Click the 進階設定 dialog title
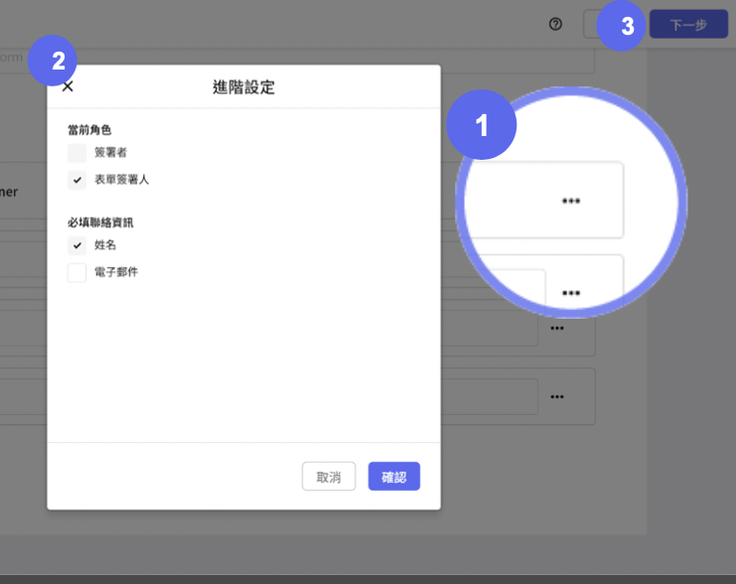 (243, 87)
